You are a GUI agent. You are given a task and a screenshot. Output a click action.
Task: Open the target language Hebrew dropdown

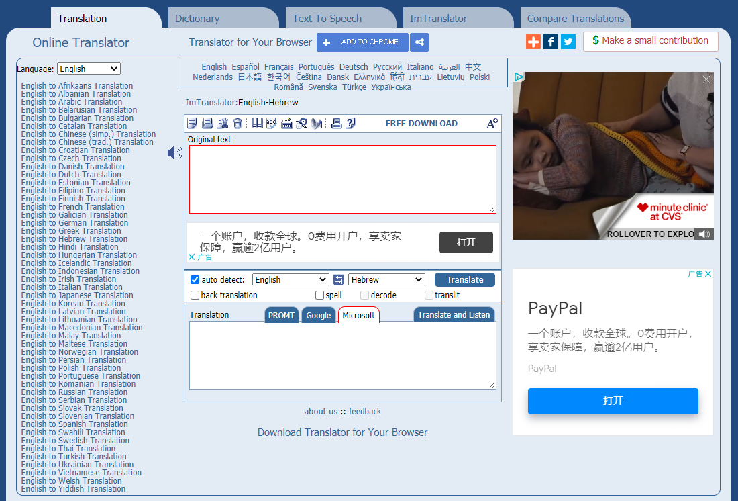point(387,279)
